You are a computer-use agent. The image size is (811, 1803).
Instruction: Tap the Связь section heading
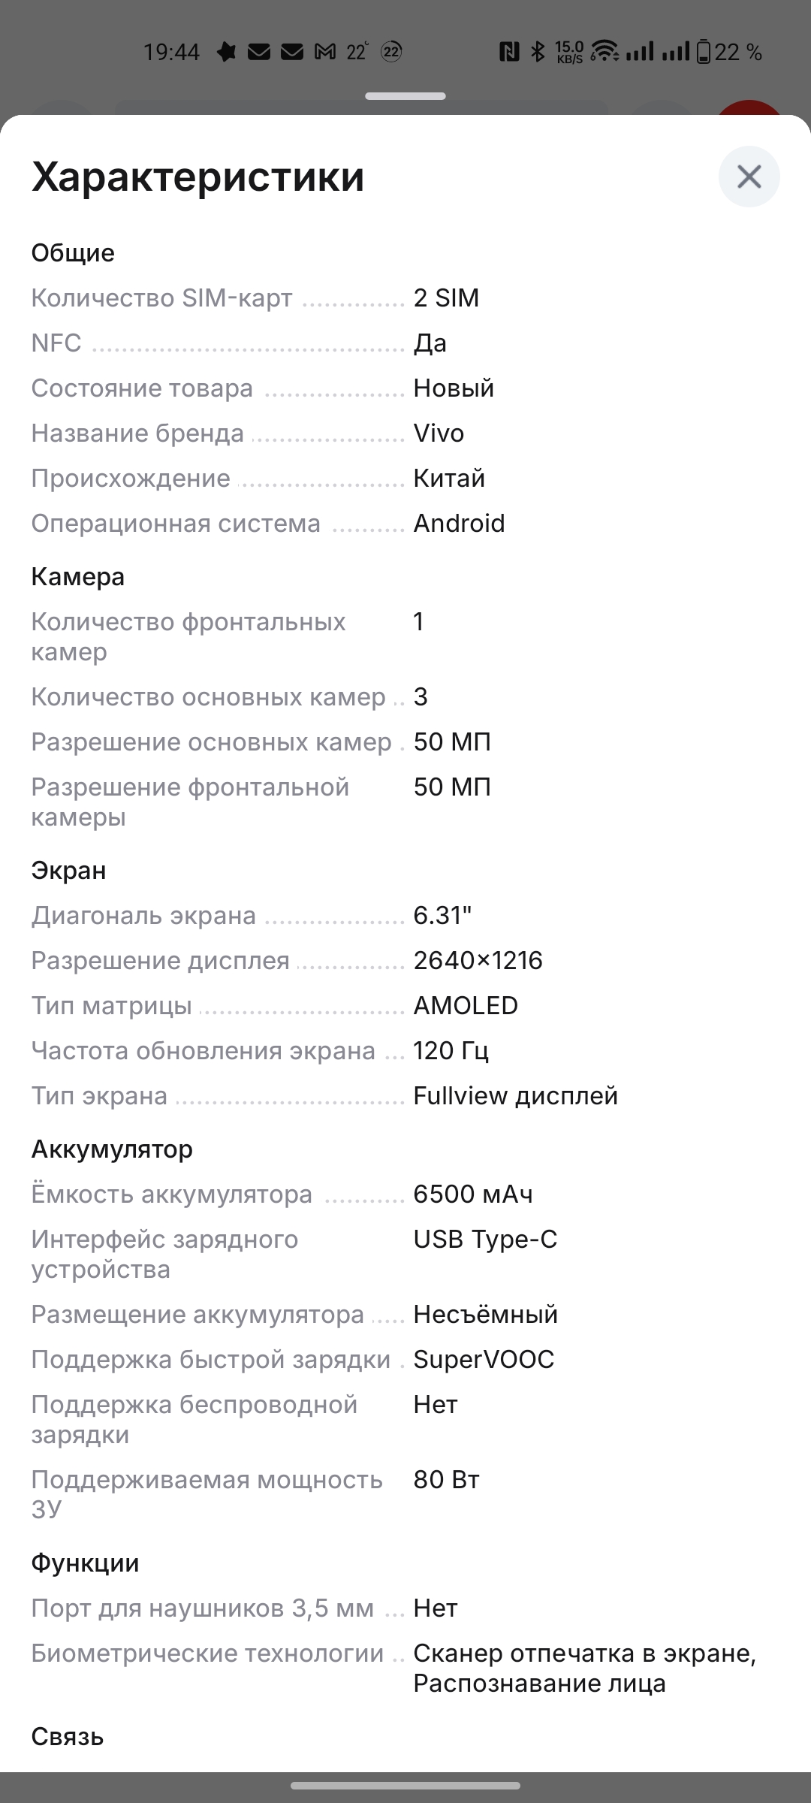pyautogui.click(x=68, y=1737)
